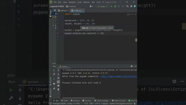Click Run with Coverage icon in the toolbar
186x105 pixels.
click(x=119, y=6)
